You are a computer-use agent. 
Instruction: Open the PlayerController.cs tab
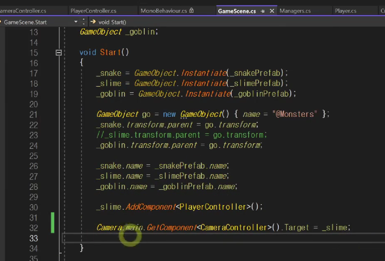tap(93, 11)
